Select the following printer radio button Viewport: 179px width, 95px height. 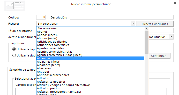(x=14, y=55)
